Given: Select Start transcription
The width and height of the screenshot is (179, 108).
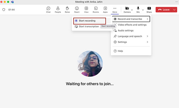Looking at the screenshot, I should point(88,26).
